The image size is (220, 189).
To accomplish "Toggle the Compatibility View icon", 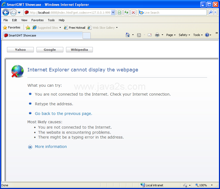I will (x=119, y=13).
